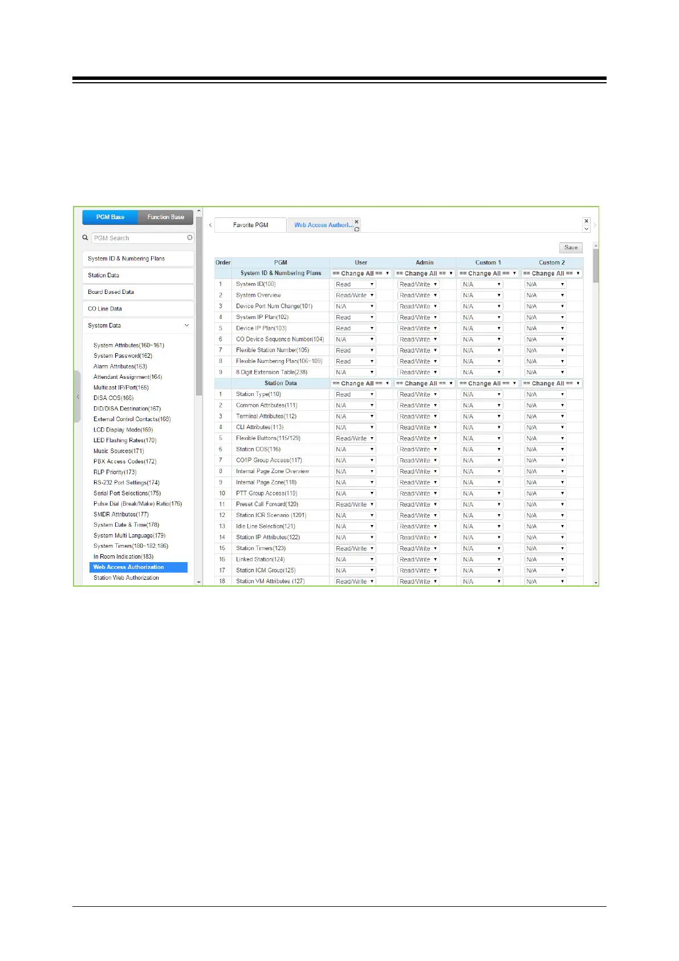This screenshot has height=961, width=679.
Task: Open Station Web Authorization menu item
Action: (126, 578)
